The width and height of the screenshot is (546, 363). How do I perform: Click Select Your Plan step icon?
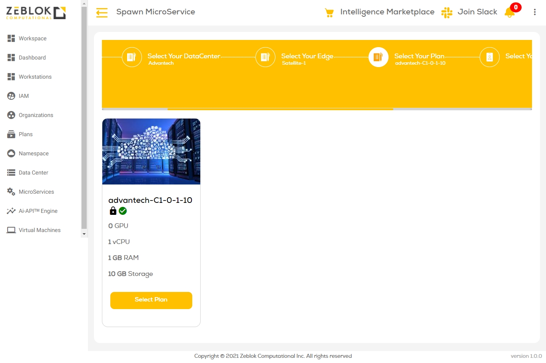378,57
